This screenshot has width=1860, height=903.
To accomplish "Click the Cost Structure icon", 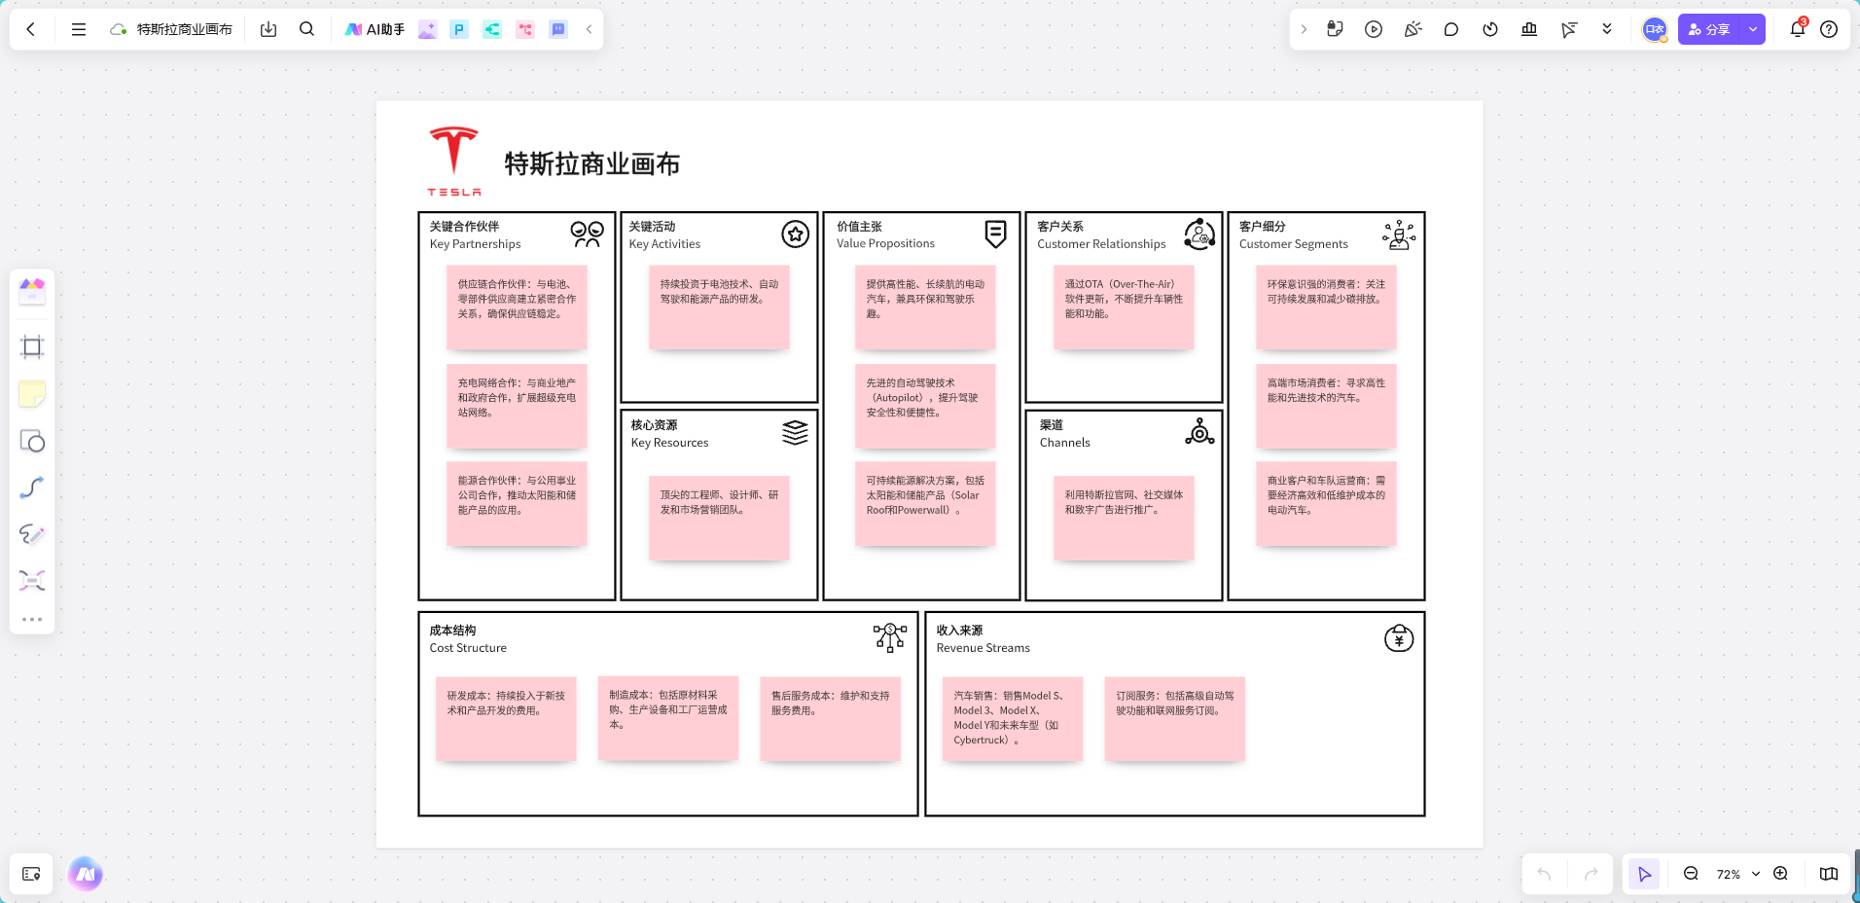I will pos(889,637).
